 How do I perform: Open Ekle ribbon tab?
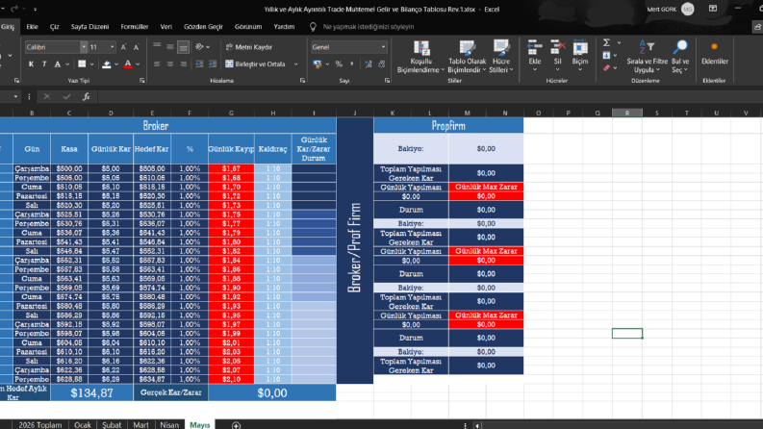(32, 27)
